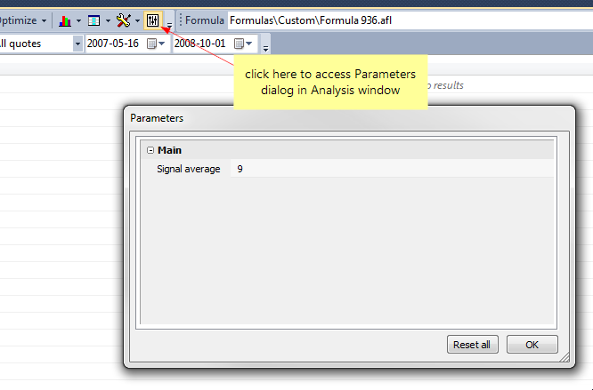Click the report table view icon
Screen dimensions: 593x390
tap(93, 20)
